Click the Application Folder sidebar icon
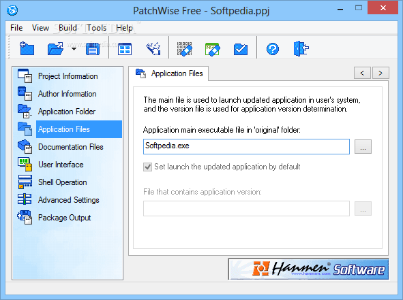The image size is (403, 300). tap(25, 111)
